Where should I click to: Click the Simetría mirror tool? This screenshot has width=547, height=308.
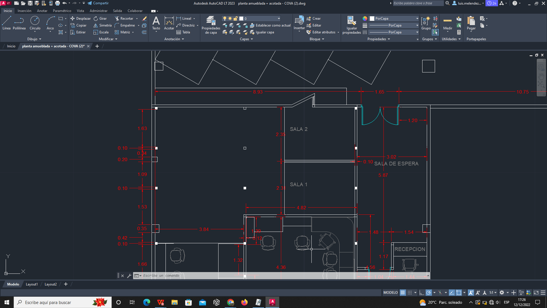coord(102,25)
